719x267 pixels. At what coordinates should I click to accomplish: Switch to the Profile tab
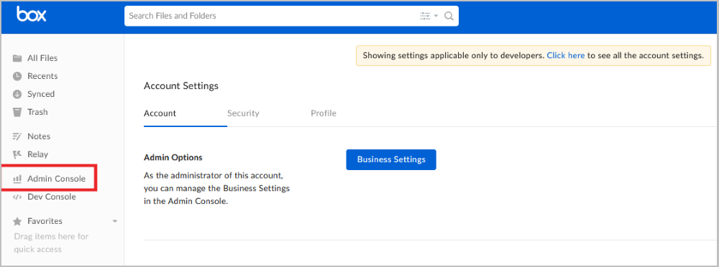(x=324, y=113)
